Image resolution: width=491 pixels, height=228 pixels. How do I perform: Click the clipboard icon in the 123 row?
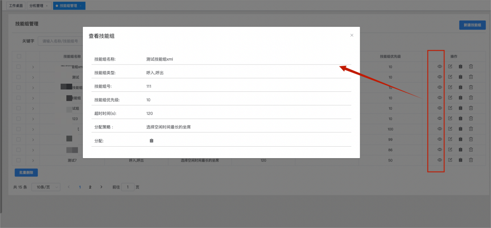[x=460, y=119]
